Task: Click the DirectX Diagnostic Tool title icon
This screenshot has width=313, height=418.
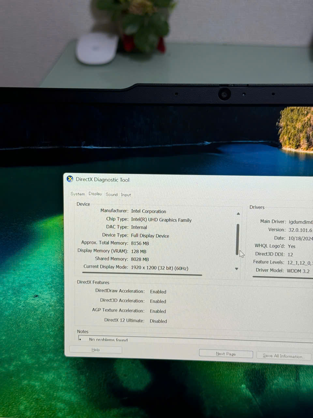Action: click(x=70, y=179)
